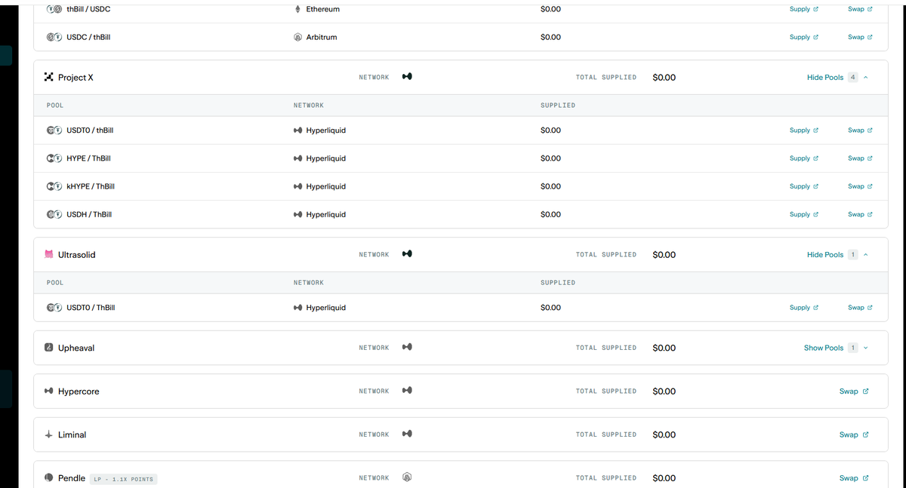
Task: Click kHYPE / ThBill pool name
Action: (91, 186)
